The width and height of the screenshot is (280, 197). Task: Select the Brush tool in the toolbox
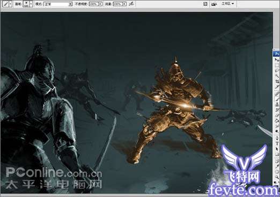tap(277, 98)
